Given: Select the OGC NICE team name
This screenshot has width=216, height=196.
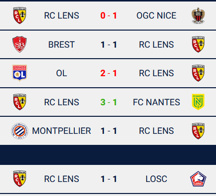Looking at the screenshot, I should [156, 16].
